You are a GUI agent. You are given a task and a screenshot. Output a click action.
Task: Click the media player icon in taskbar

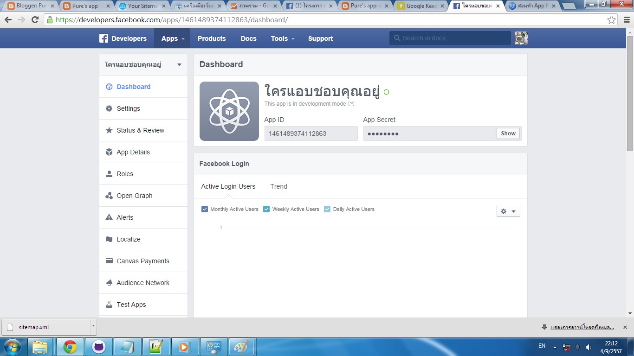coord(185,347)
